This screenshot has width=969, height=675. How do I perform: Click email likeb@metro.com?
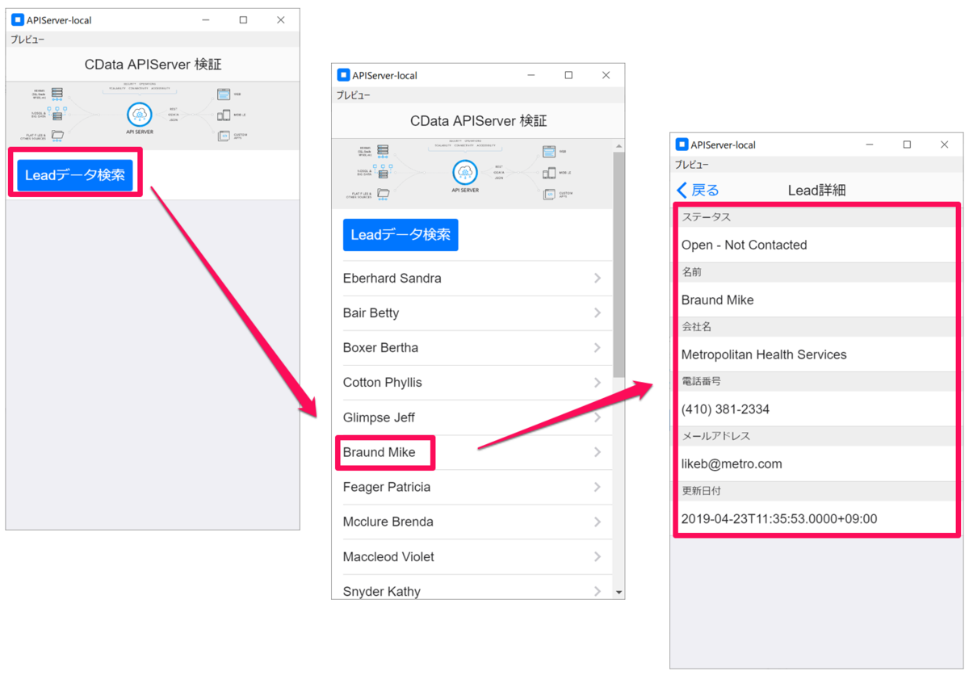tap(732, 464)
